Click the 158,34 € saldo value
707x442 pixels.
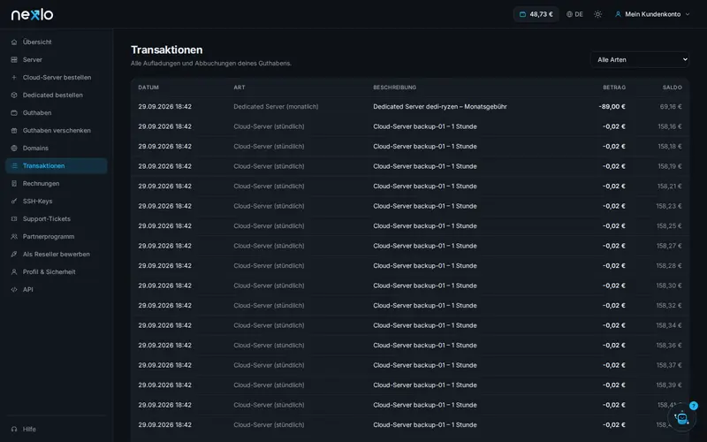click(x=669, y=325)
